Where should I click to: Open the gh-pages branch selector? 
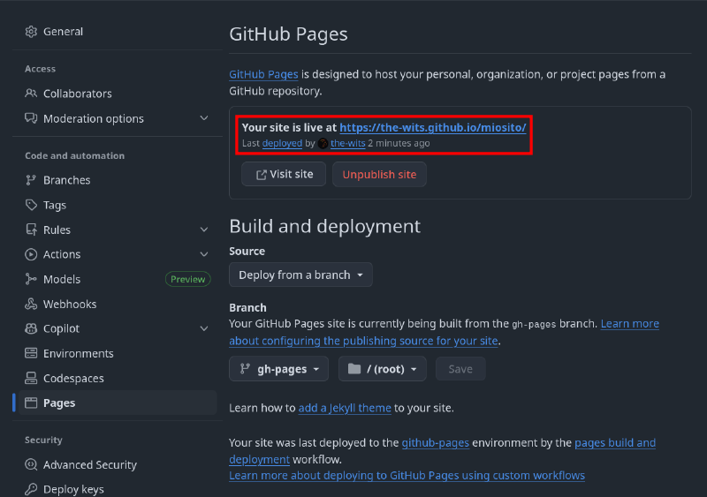(x=278, y=369)
